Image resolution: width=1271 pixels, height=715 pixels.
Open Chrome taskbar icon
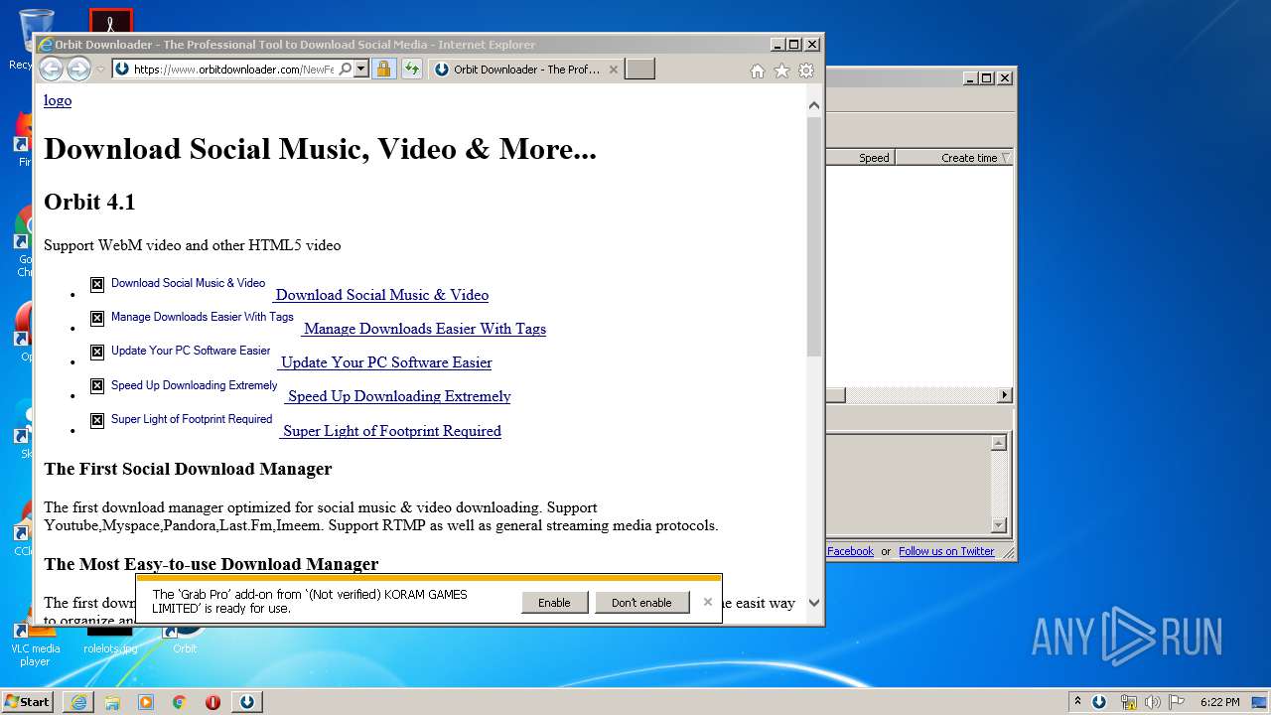(x=180, y=702)
